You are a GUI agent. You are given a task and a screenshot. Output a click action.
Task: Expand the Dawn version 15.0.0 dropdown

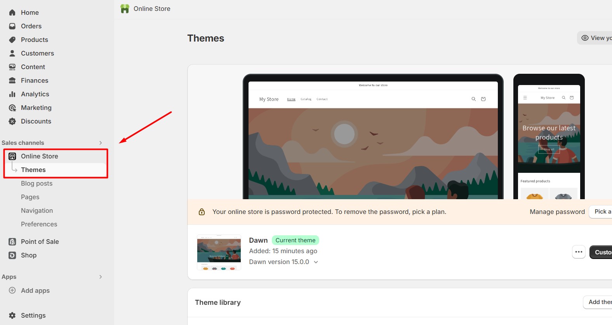[316, 262]
